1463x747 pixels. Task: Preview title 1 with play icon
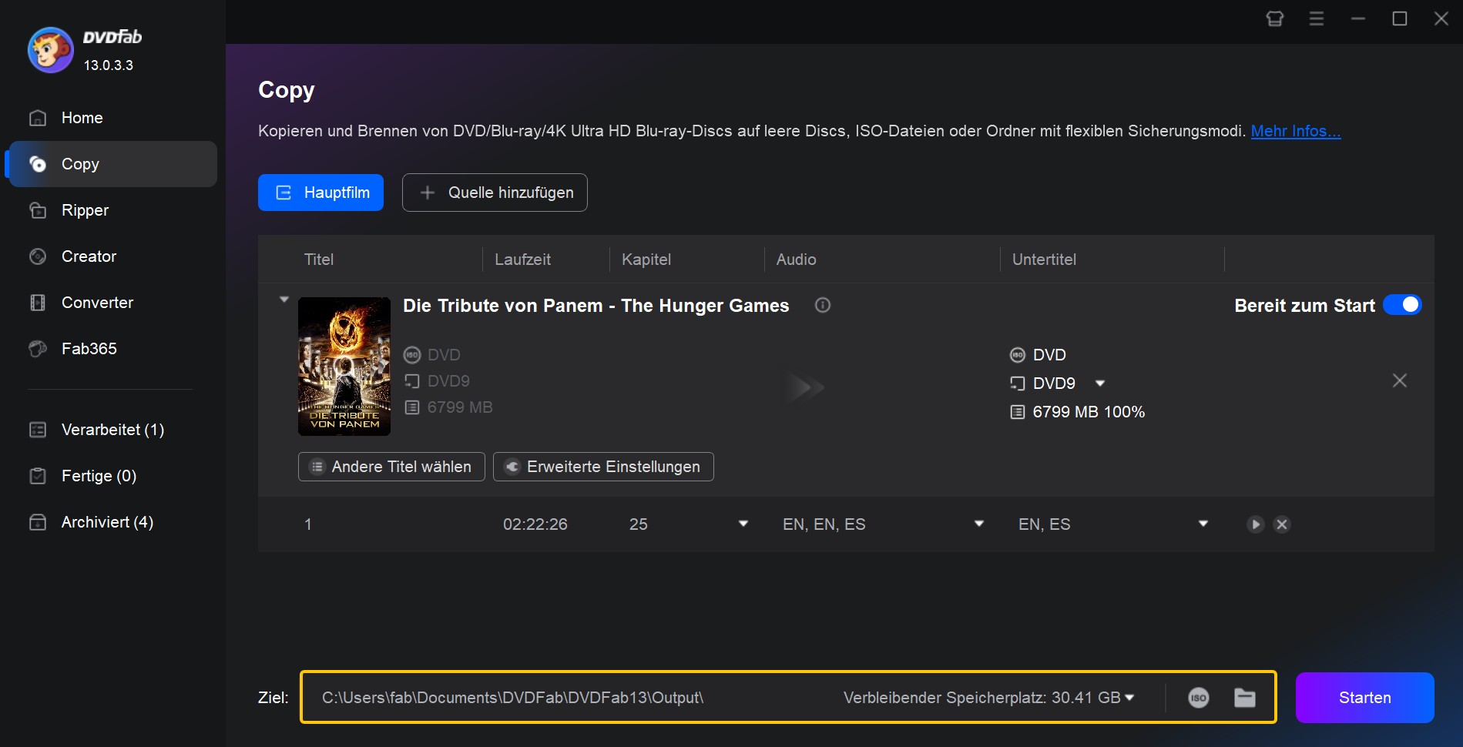[1256, 524]
